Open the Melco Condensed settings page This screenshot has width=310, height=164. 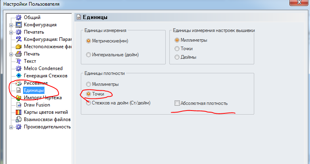pyautogui.click(x=43, y=68)
